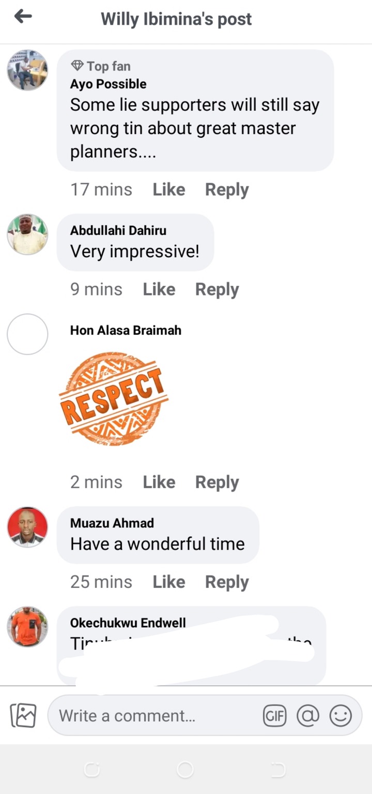Open the RESPECT sticker image
This screenshot has height=794, width=372.
114,399
